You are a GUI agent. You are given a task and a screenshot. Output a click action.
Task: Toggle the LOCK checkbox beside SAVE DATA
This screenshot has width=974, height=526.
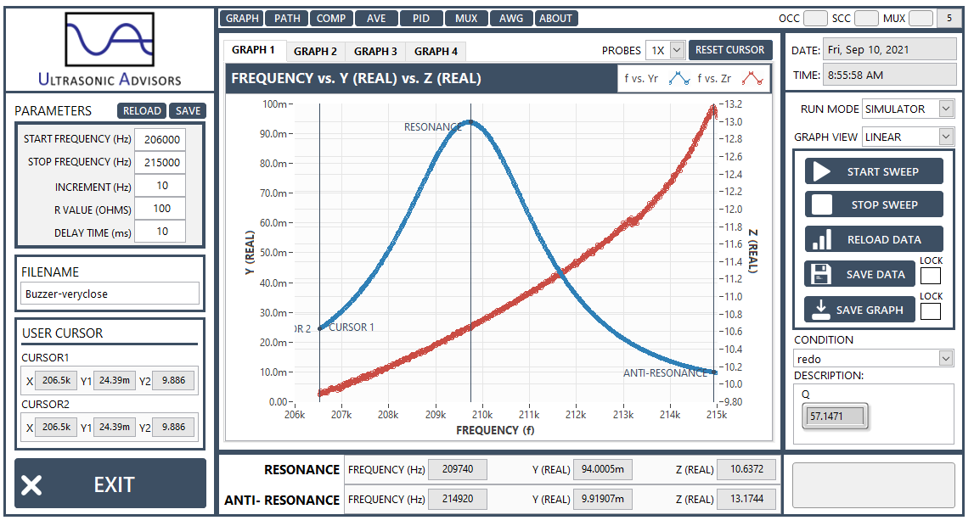click(x=931, y=276)
